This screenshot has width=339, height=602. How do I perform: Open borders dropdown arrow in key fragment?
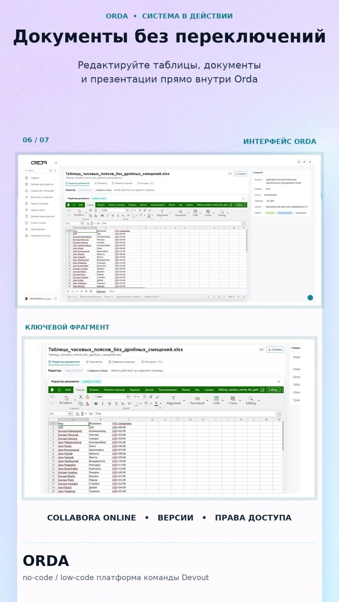[141, 404]
